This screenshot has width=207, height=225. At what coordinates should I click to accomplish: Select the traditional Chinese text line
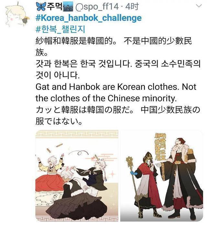114,47
